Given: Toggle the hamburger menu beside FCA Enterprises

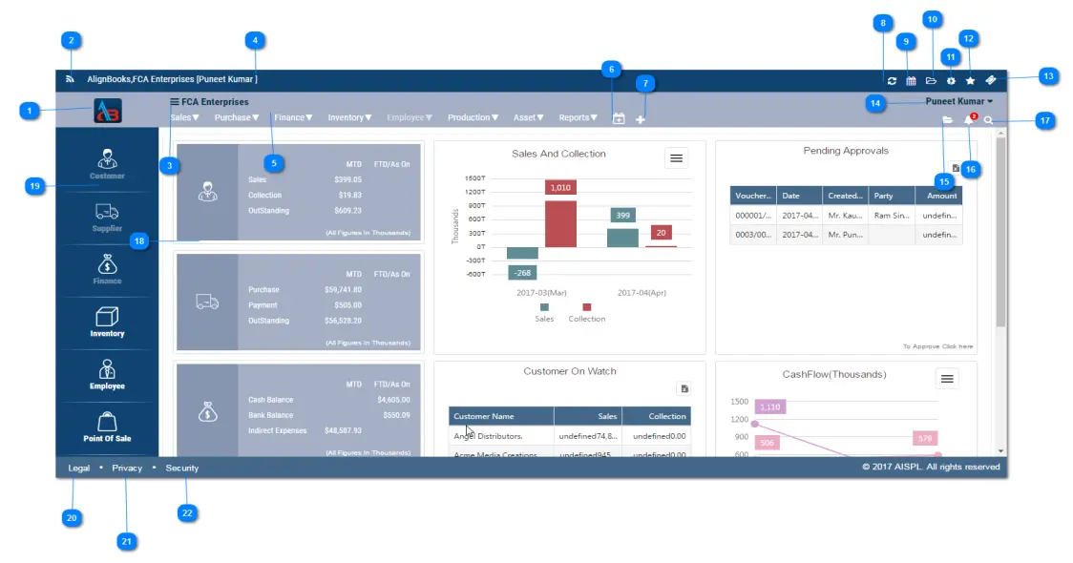Looking at the screenshot, I should tap(175, 102).
